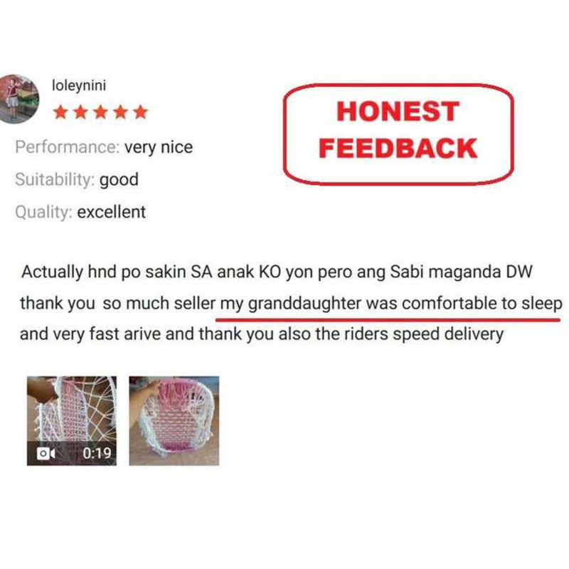
Task: Click the word FEEDBACK in the red stamp
Action: point(398,149)
